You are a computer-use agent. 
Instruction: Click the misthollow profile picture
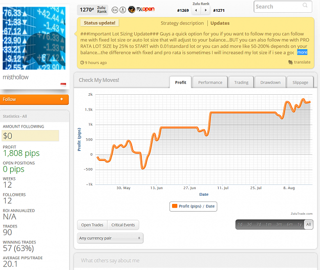pyautogui.click(x=34, y=38)
